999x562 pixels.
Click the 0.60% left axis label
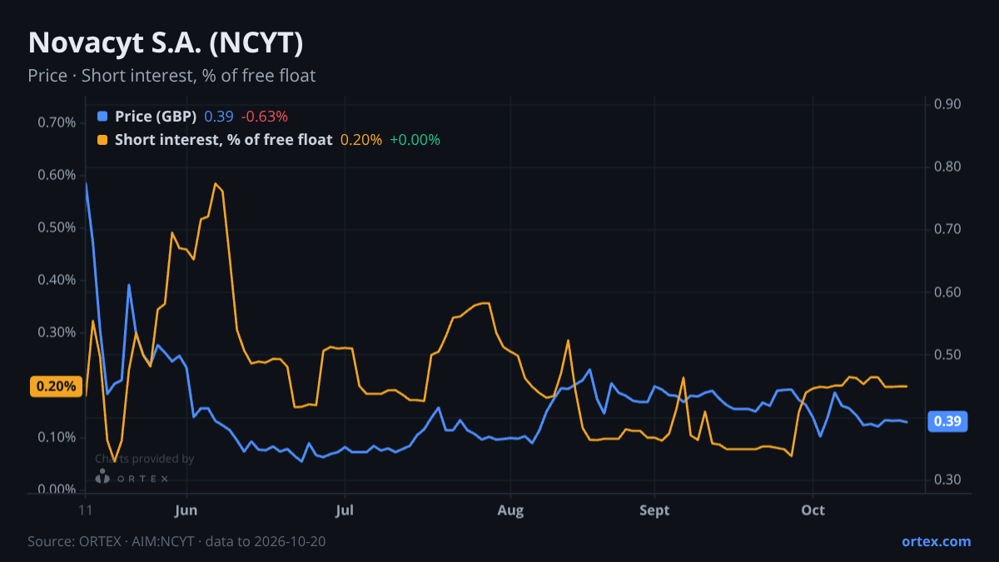57,175
